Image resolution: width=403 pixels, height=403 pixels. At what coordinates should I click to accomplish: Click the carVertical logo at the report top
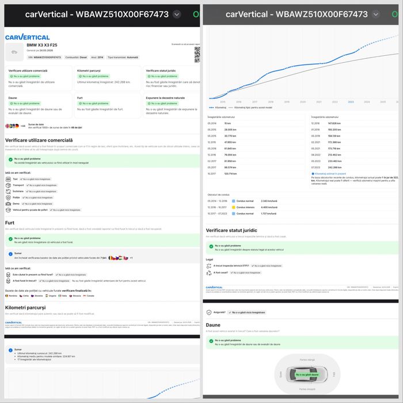[28, 37]
